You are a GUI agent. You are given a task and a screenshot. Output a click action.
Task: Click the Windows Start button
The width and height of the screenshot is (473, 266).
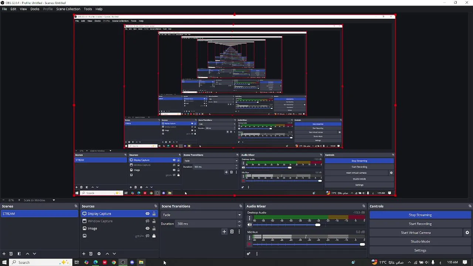point(4,262)
